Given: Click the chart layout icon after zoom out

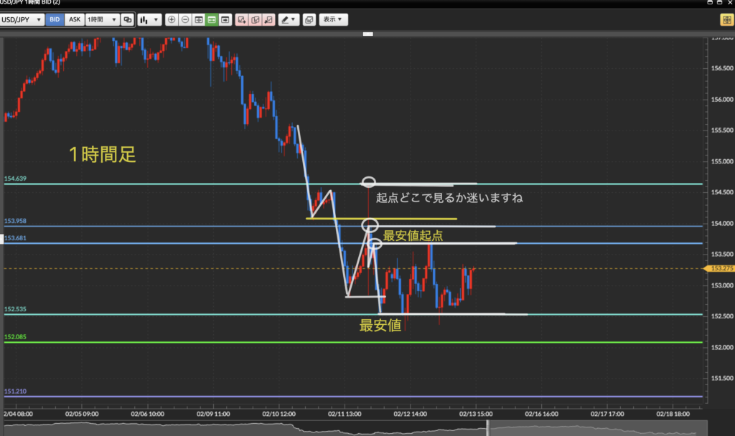Looking at the screenshot, I should tap(199, 20).
